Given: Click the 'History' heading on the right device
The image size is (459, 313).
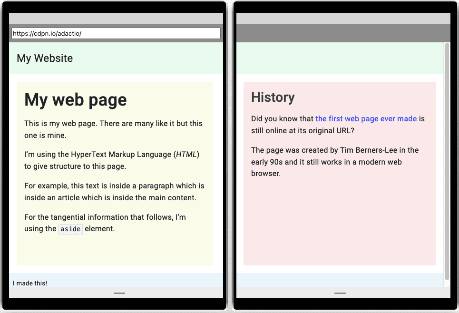Looking at the screenshot, I should (273, 97).
